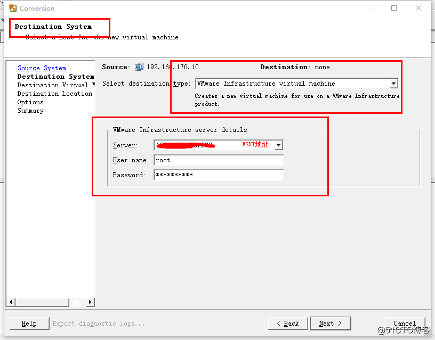Focus the Password input field
The width and height of the screenshot is (435, 340).
[x=219, y=175]
